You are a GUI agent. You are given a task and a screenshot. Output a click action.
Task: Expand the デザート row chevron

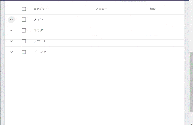tap(11, 41)
